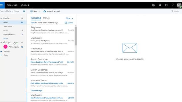Open the help question mark
The height and width of the screenshot is (102, 182).
173,5
